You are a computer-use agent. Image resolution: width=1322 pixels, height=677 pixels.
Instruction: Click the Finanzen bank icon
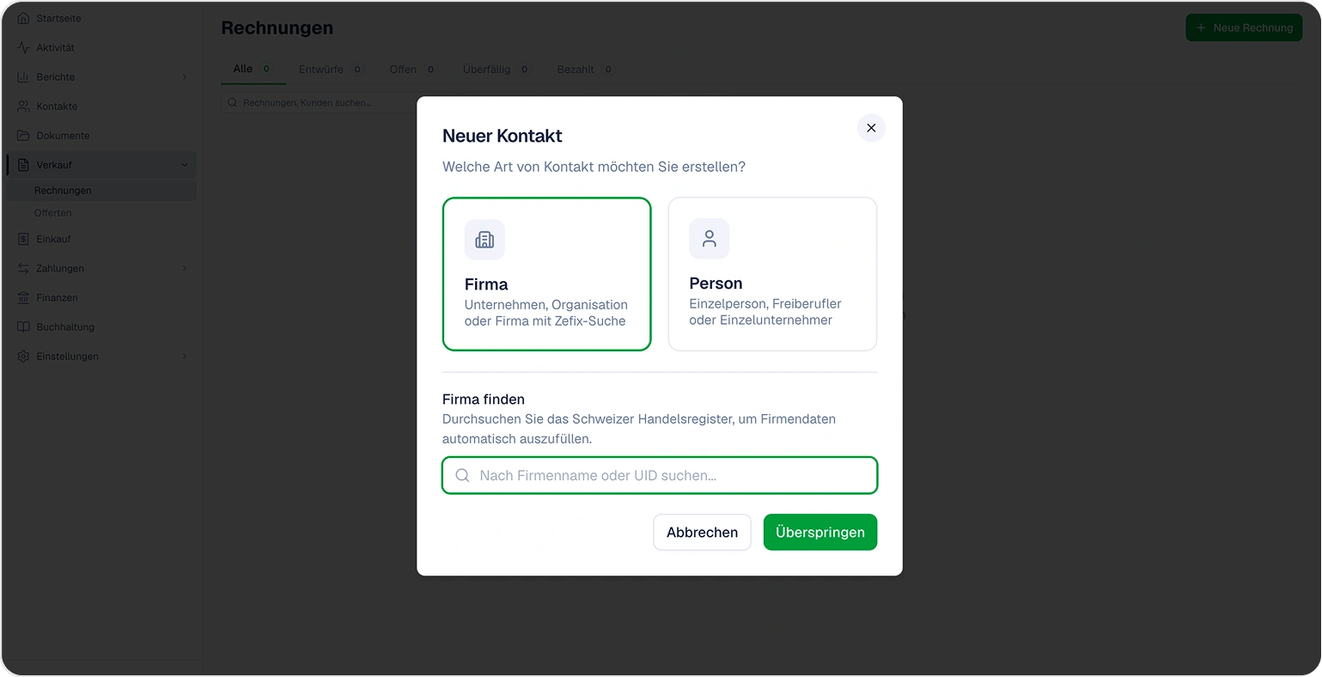tap(23, 297)
